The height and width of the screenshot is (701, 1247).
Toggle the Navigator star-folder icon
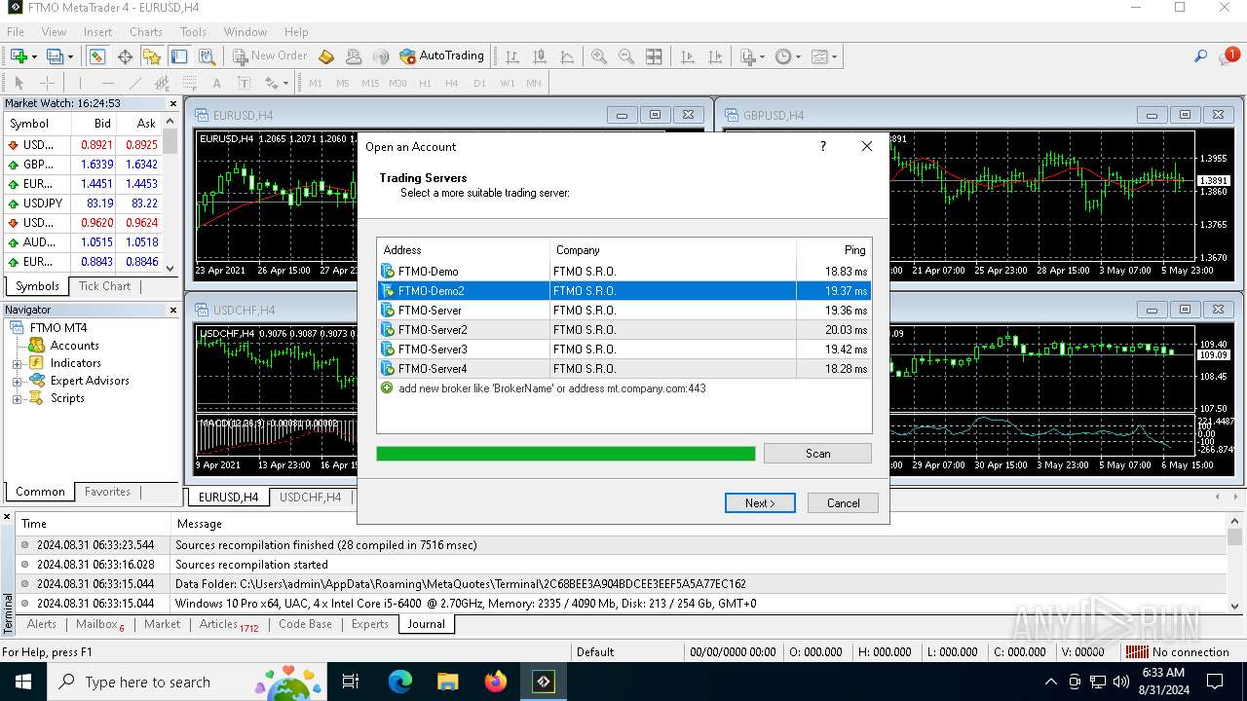[x=152, y=56]
